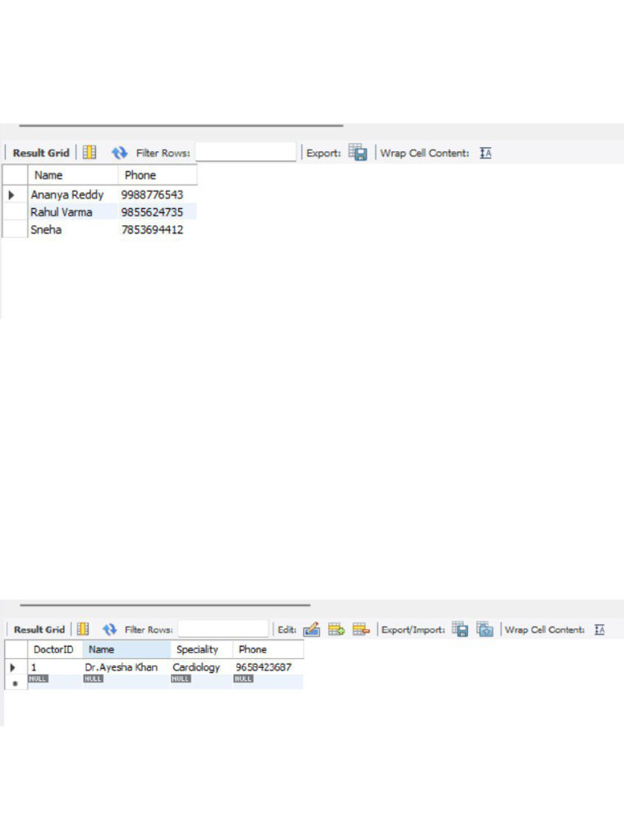Select DoctorID cell with value 1
The width and height of the screenshot is (624, 833).
pyautogui.click(x=54, y=667)
